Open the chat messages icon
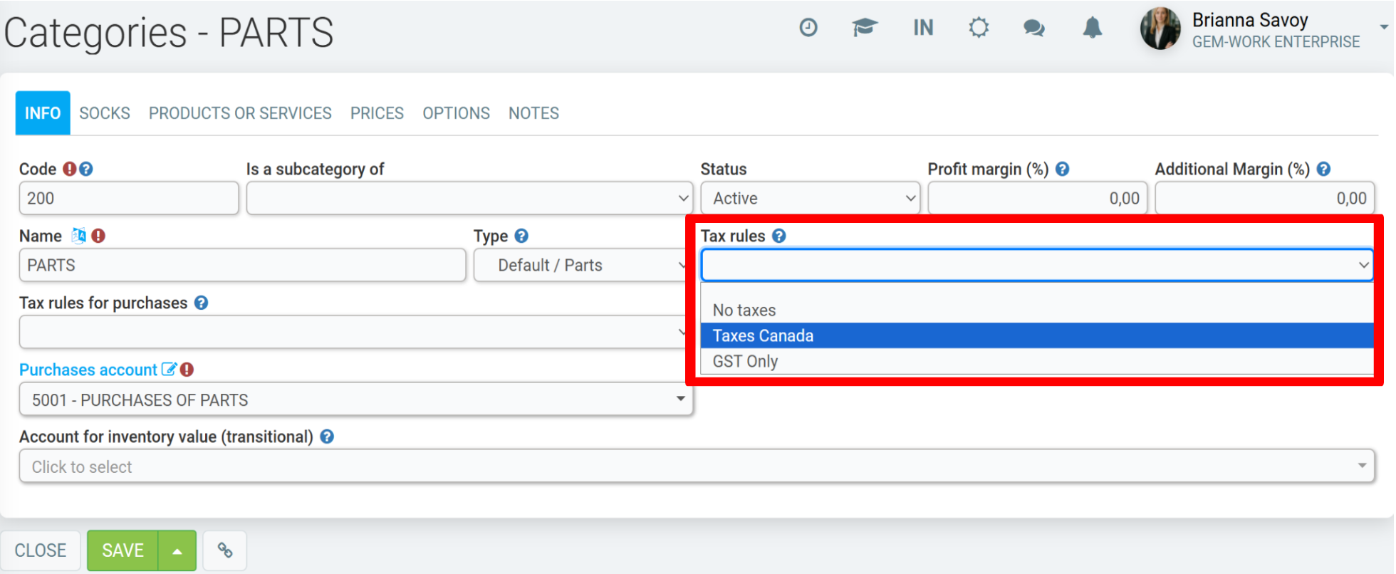 (x=1034, y=28)
